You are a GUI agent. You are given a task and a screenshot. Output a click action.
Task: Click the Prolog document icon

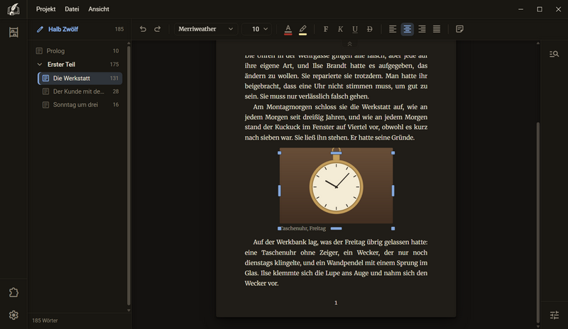39,51
